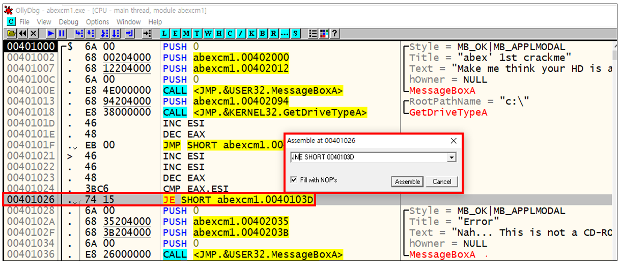621x263 pixels.
Task: Select PUSH abexcm1.00402035 instruction
Action: click(x=226, y=222)
